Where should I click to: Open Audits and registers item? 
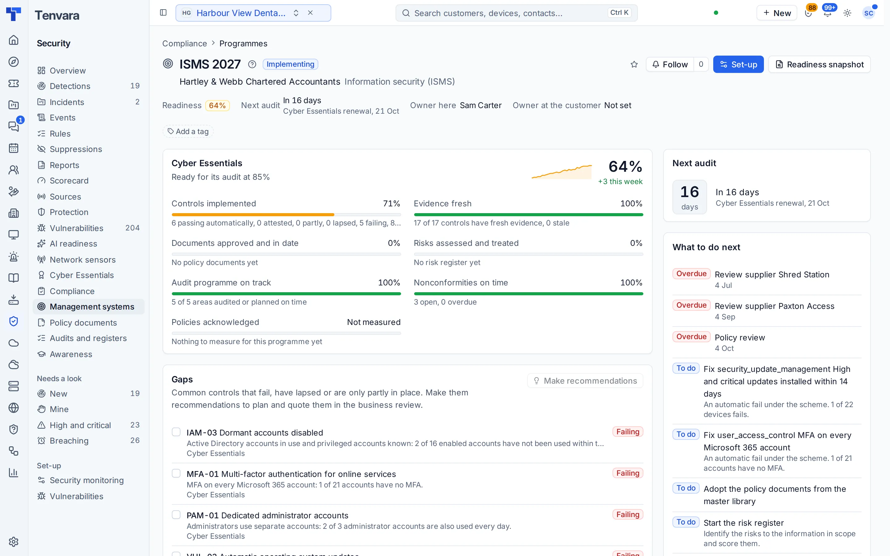pos(88,338)
